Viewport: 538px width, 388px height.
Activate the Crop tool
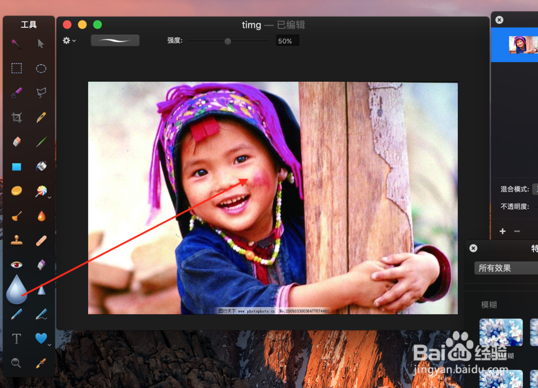coord(17,118)
